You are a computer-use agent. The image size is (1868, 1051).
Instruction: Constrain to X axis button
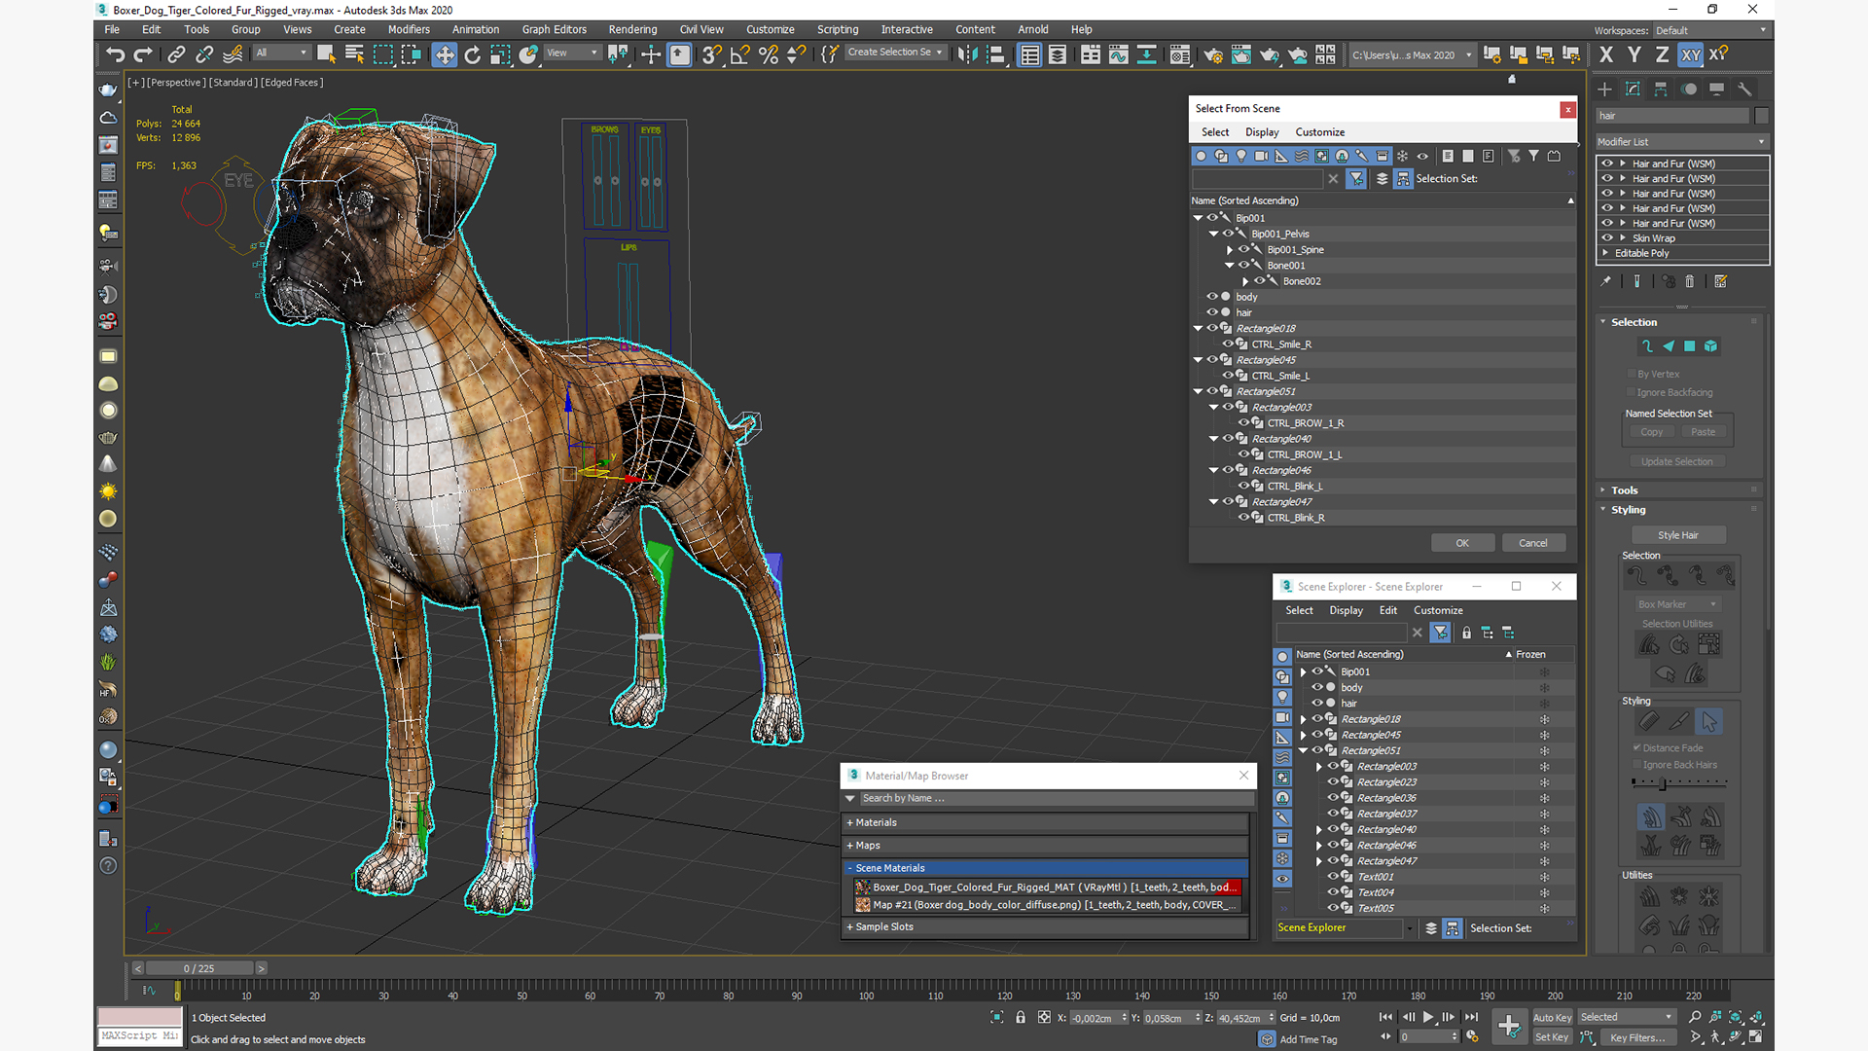pos(1606,54)
